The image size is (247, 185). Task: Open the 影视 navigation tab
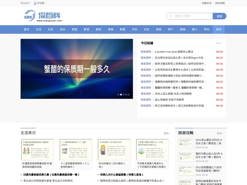tap(86, 29)
